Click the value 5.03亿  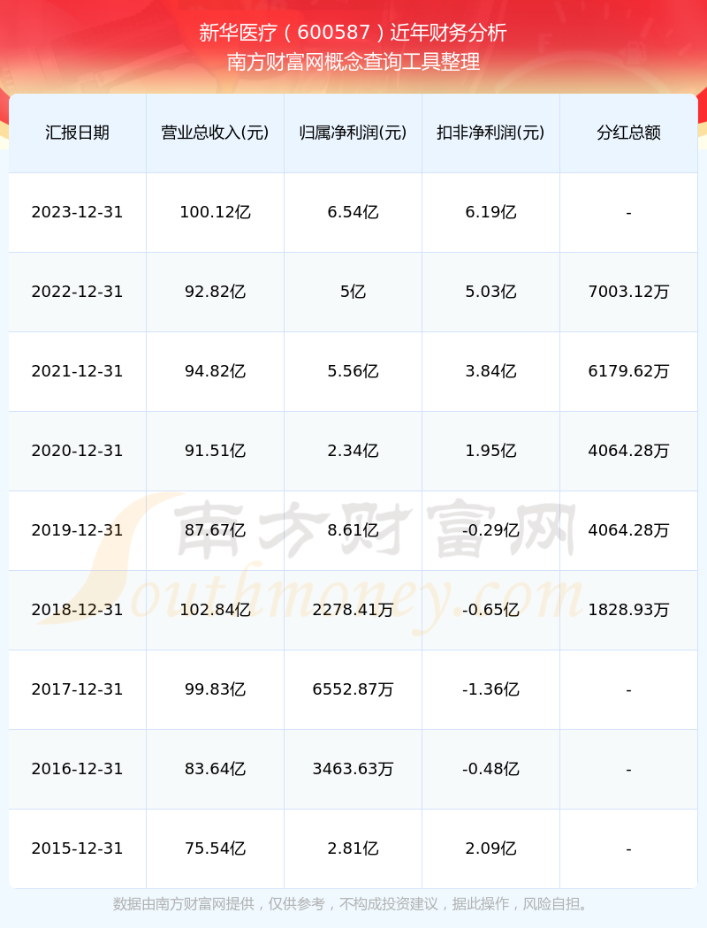(x=491, y=292)
